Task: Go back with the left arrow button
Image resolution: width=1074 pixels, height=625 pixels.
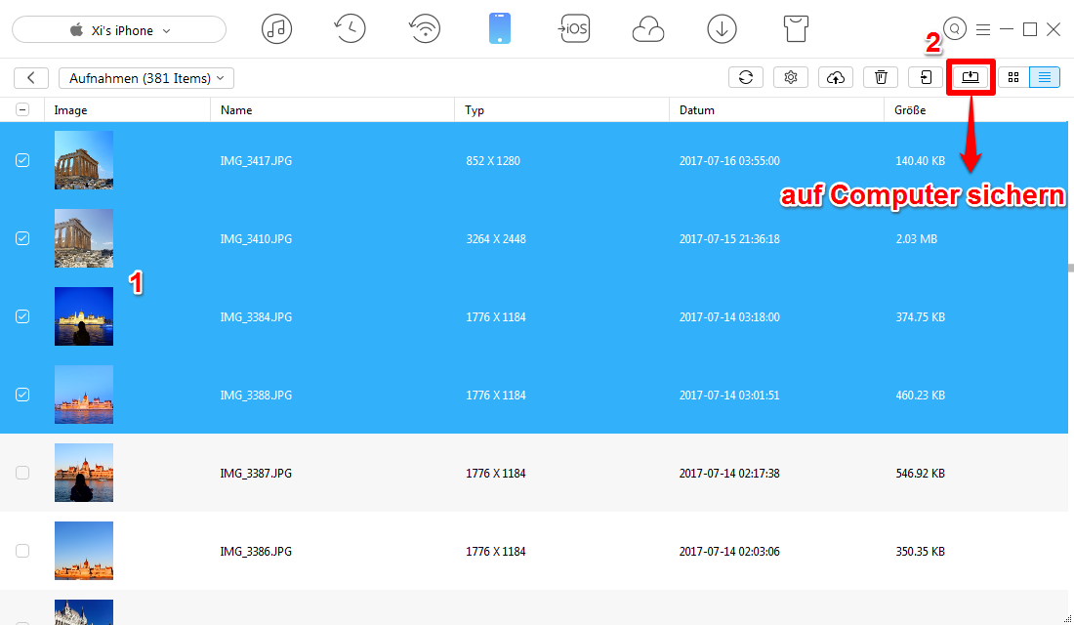Action: (x=31, y=78)
